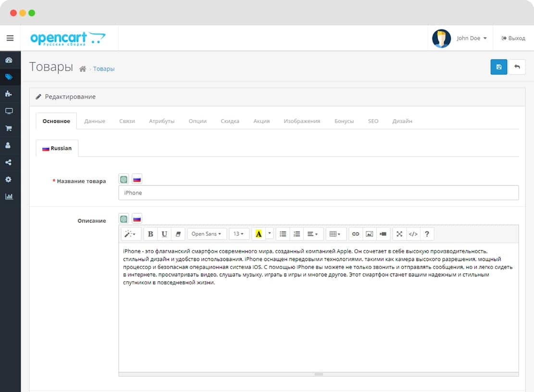Open the table insert dropdown

coord(335,234)
